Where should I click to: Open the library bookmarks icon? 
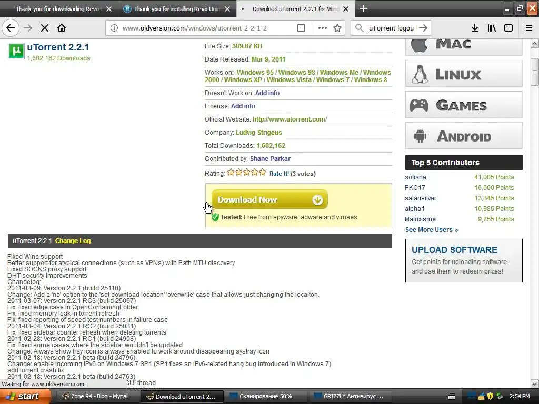click(x=492, y=28)
